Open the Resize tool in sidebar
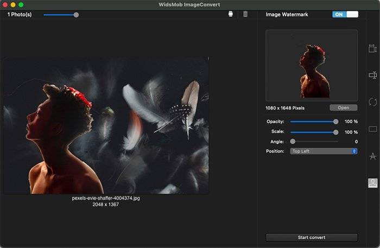 (372, 49)
